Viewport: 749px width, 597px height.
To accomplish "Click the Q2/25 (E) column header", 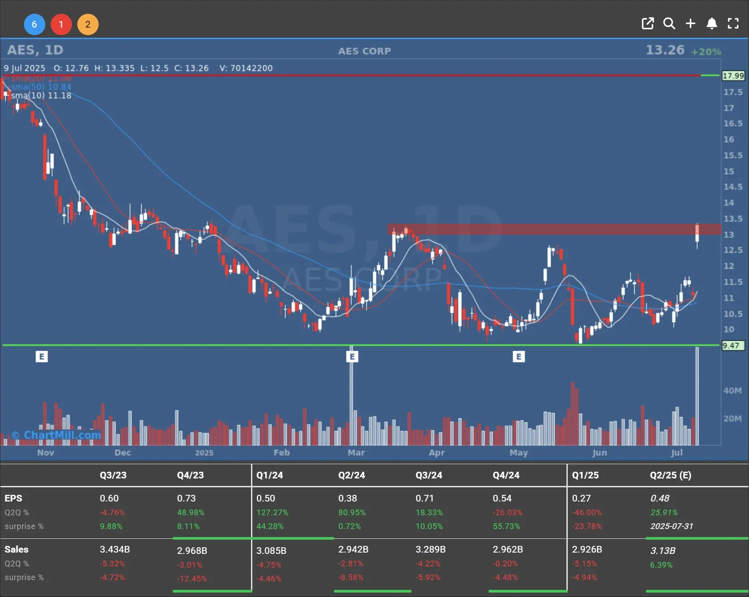I will (x=670, y=475).
